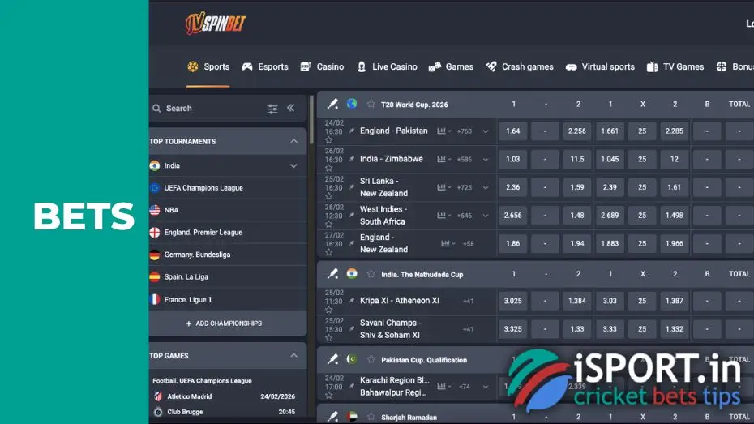754x424 pixels.
Task: Star the England - Pakistan match
Action: pyautogui.click(x=329, y=140)
